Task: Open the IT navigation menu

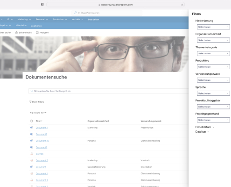Action: [10, 19]
